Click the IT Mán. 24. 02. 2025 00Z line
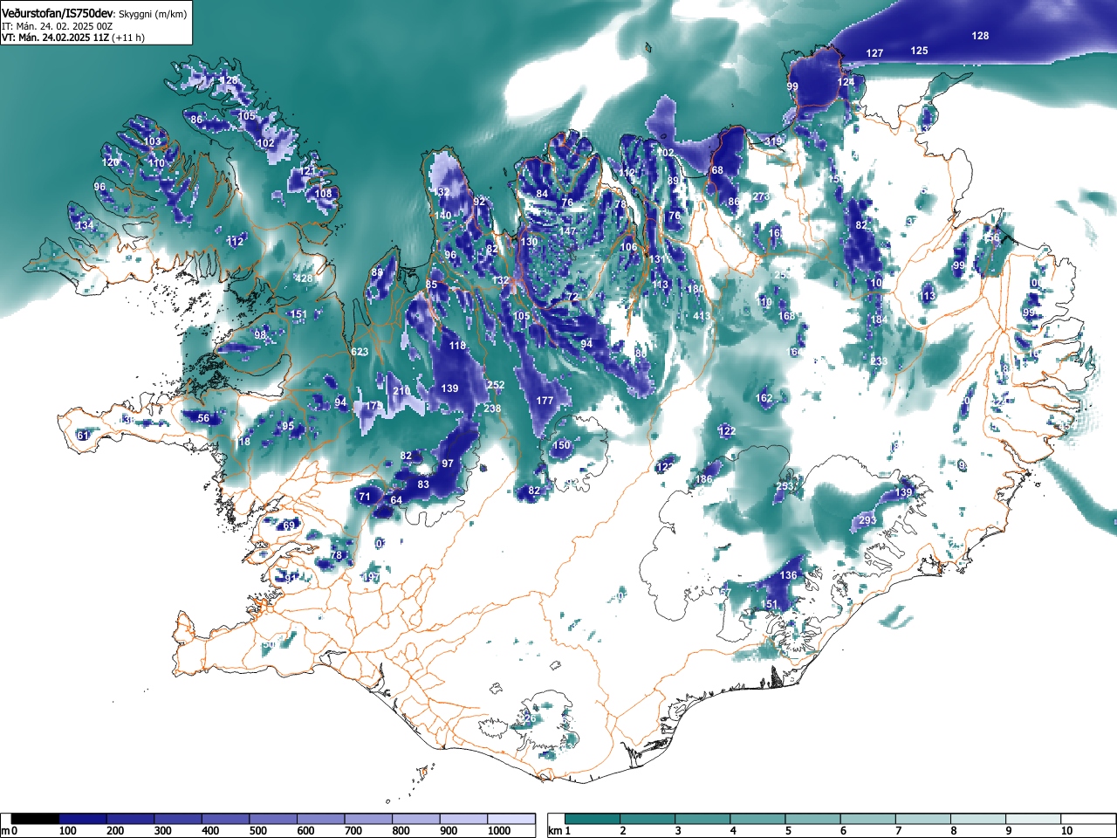Image resolution: width=1117 pixels, height=838 pixels. tap(57, 26)
